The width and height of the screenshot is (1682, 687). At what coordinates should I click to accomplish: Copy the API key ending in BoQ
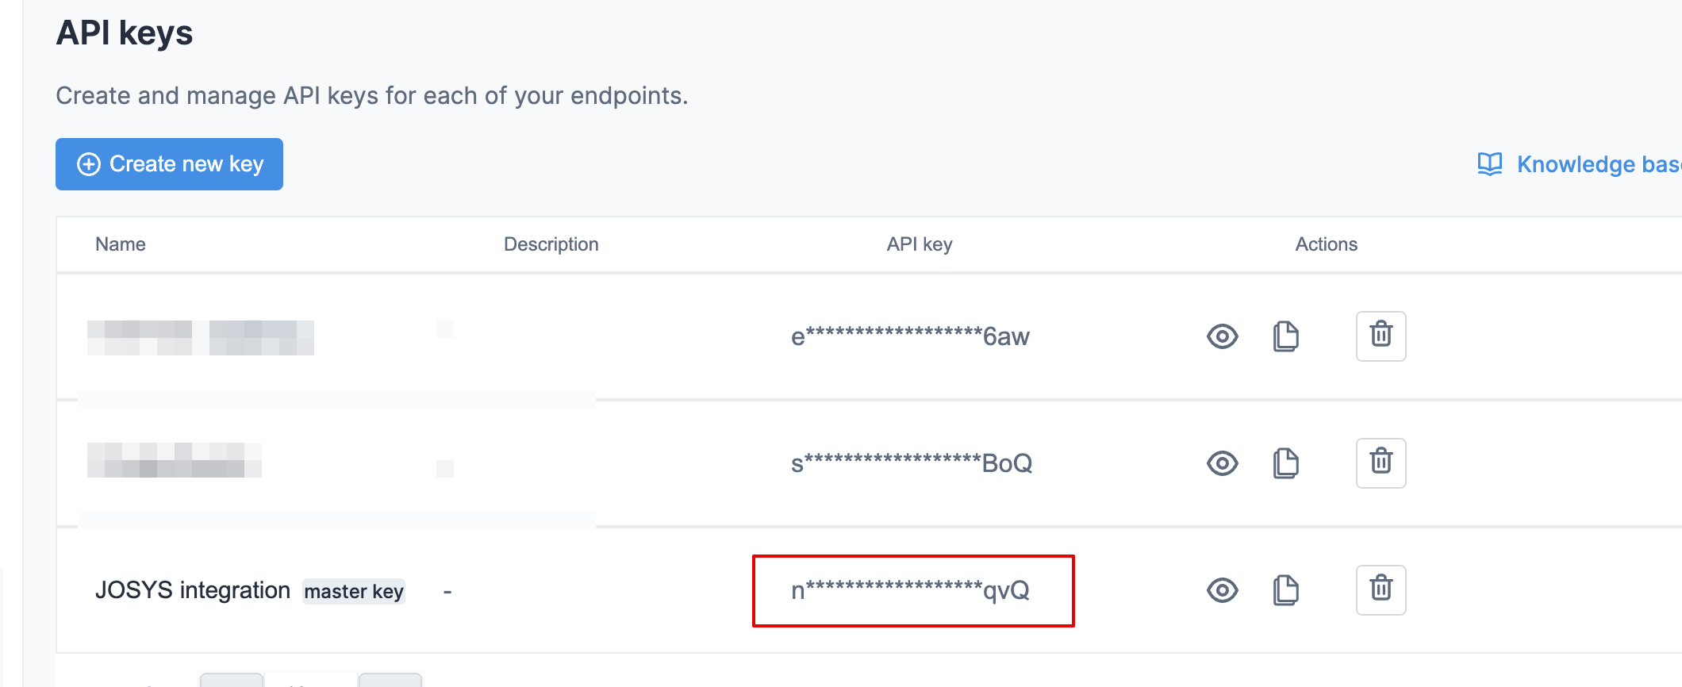pos(1285,463)
